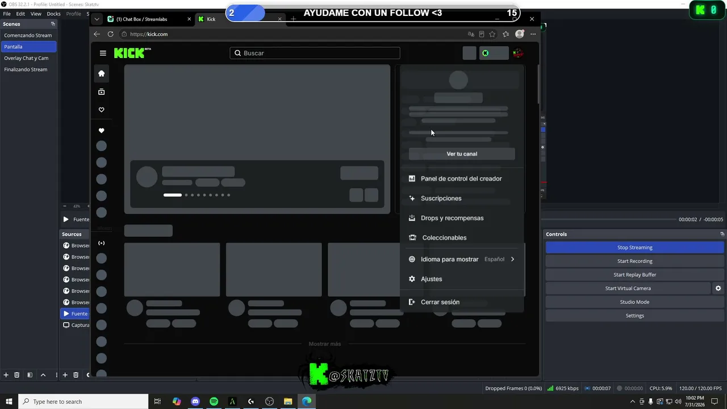Open the File menu in OBS

7,14
